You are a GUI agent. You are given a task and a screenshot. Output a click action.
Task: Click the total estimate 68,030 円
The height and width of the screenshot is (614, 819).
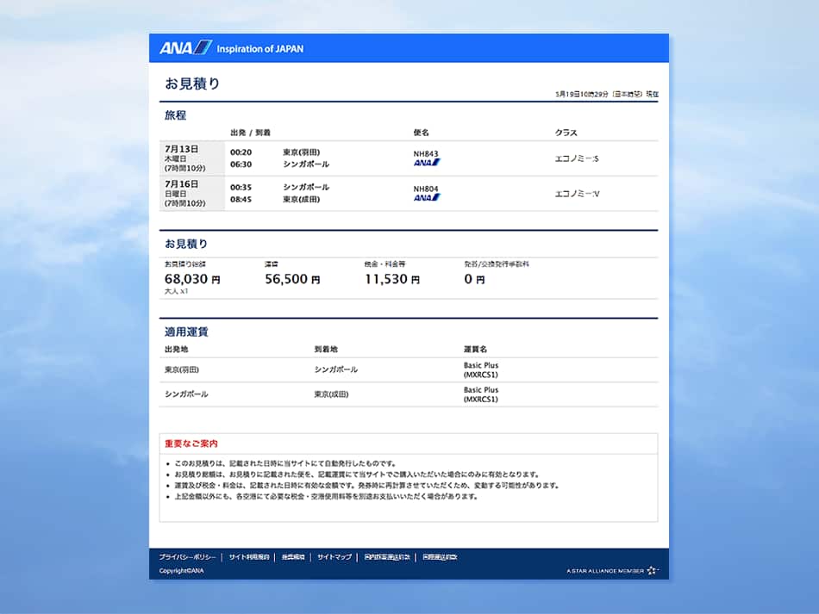tap(192, 279)
